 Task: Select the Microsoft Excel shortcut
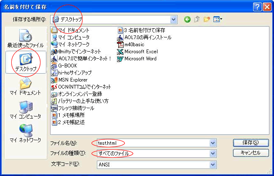(x=137, y=52)
